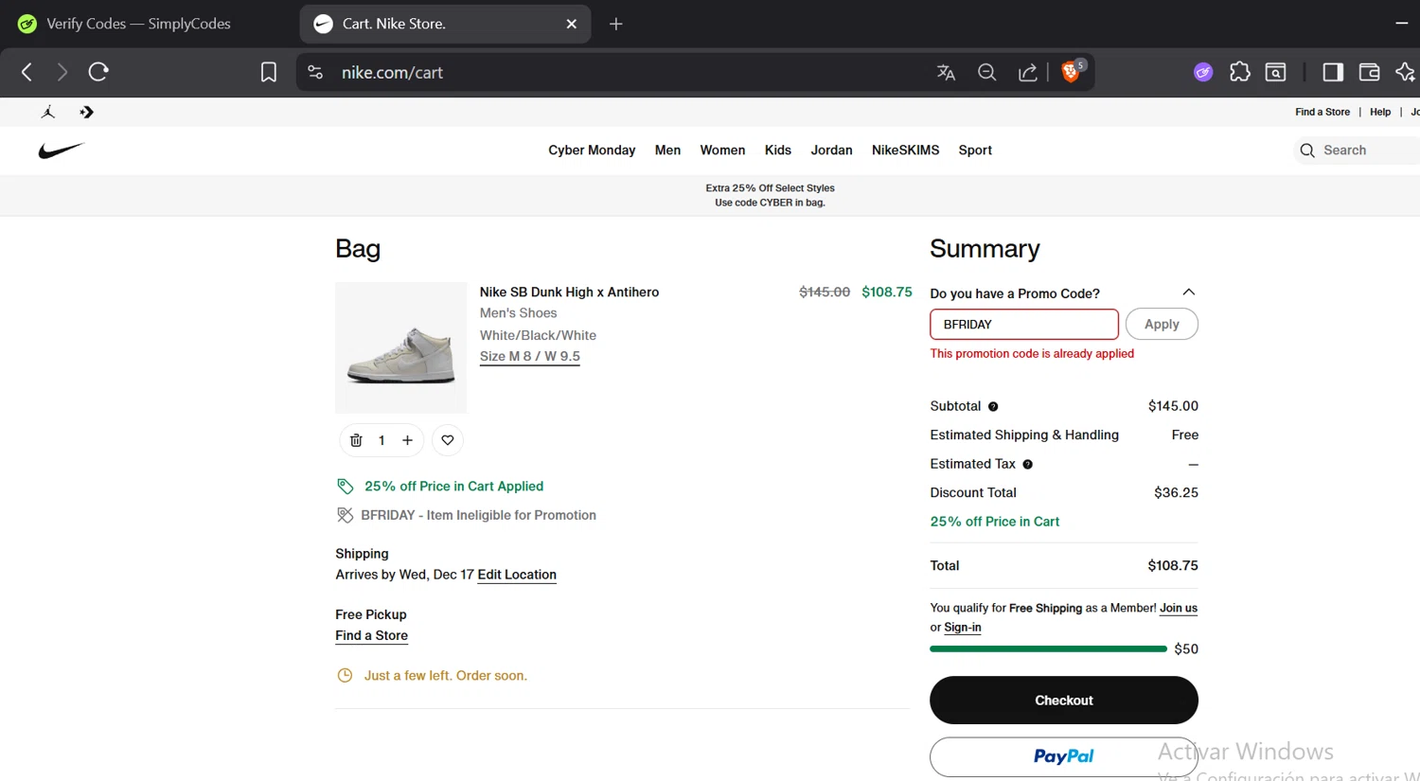Click the Edit Location link
Image resolution: width=1420 pixels, height=781 pixels.
[517, 575]
